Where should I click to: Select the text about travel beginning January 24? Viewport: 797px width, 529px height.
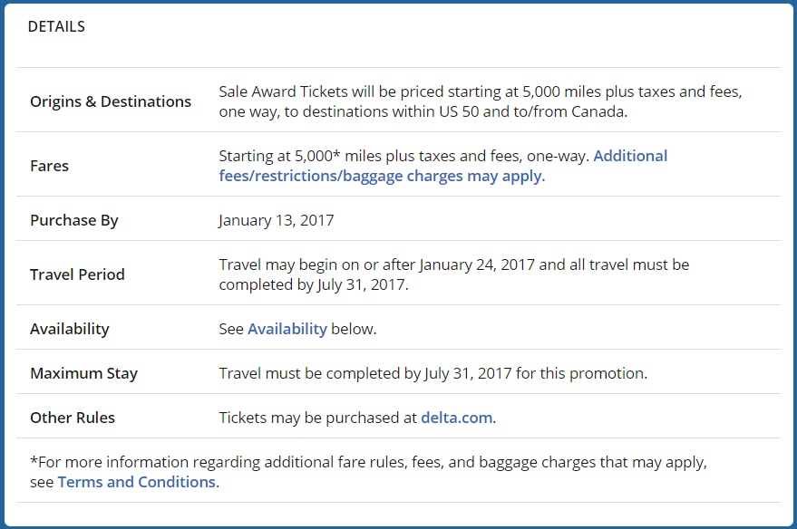point(454,274)
